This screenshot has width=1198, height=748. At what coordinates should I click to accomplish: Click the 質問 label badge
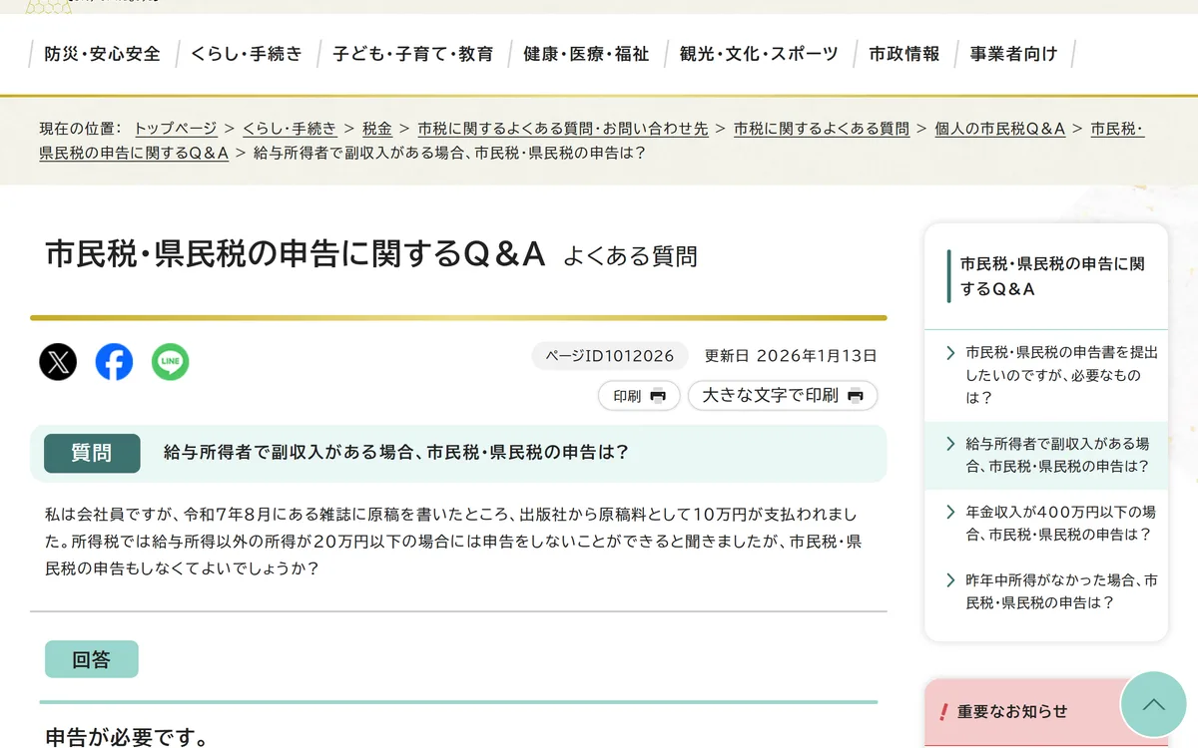point(92,453)
